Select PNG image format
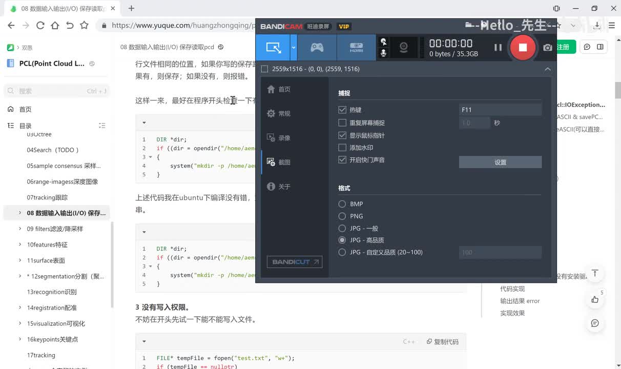The width and height of the screenshot is (621, 369). pyautogui.click(x=342, y=216)
